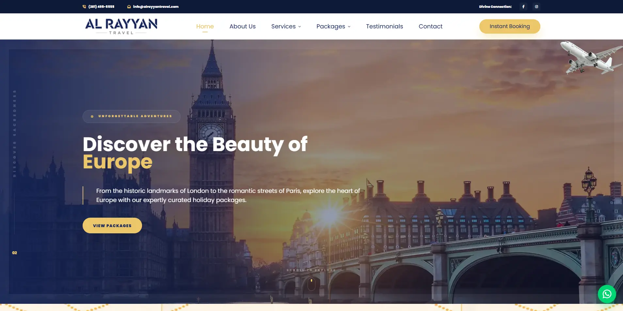Go to the About Us page
This screenshot has height=311, width=623.
click(x=243, y=26)
